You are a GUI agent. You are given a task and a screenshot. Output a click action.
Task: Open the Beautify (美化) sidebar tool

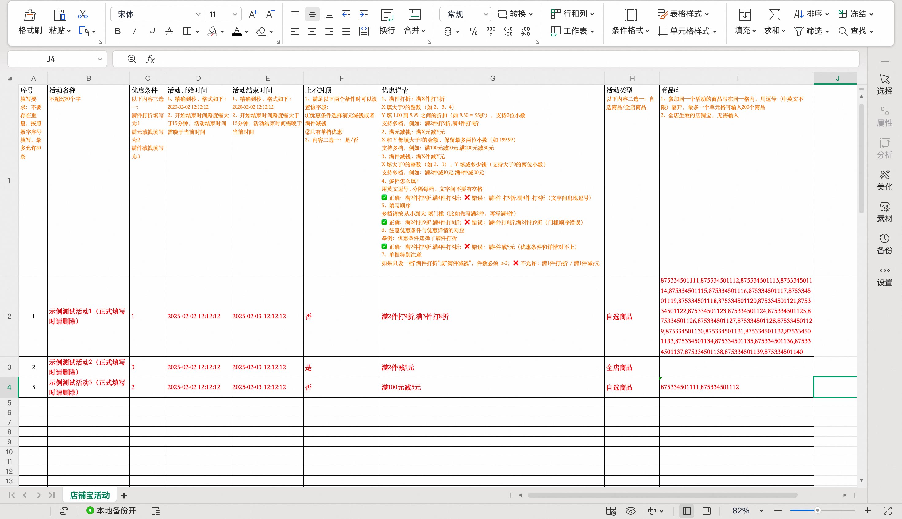(884, 180)
